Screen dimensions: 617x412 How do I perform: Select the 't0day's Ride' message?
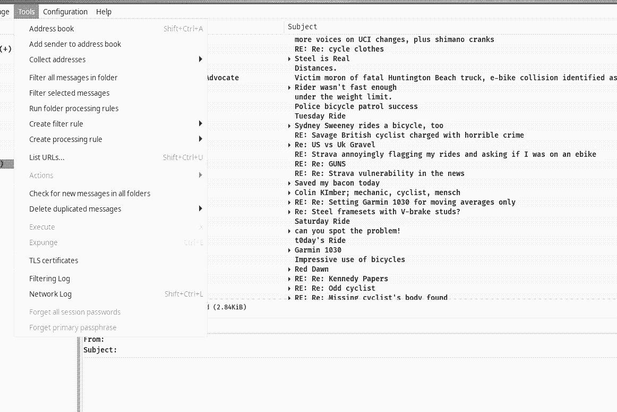[x=320, y=240]
